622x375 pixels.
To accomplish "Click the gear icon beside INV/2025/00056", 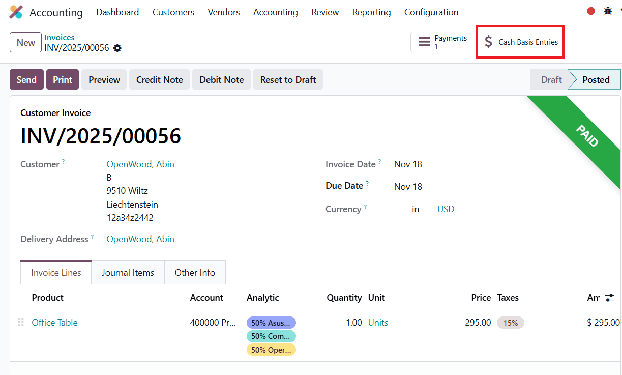I will point(117,48).
